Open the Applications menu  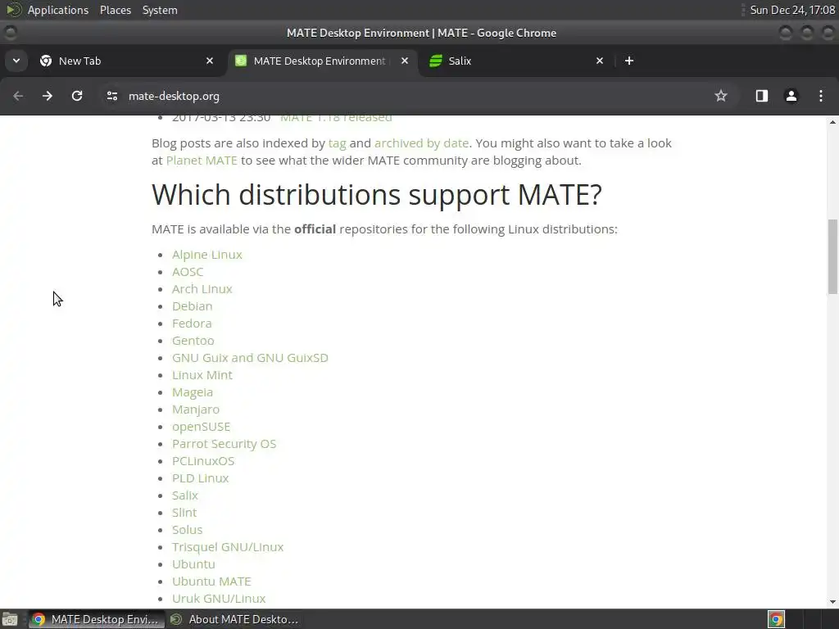58,10
